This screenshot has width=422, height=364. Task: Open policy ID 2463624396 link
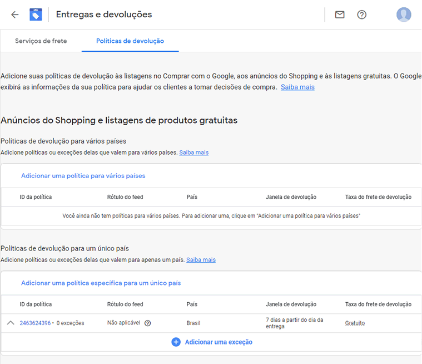click(x=35, y=323)
